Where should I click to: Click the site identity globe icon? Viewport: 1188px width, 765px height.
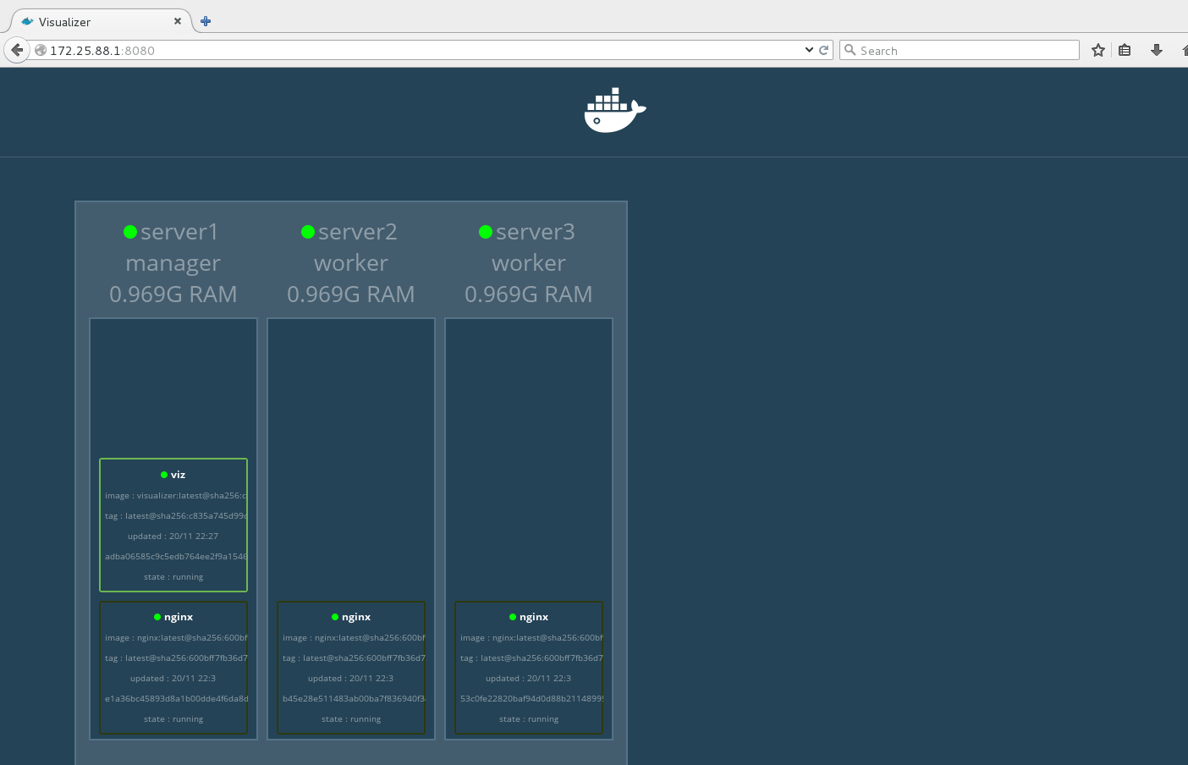(40, 50)
